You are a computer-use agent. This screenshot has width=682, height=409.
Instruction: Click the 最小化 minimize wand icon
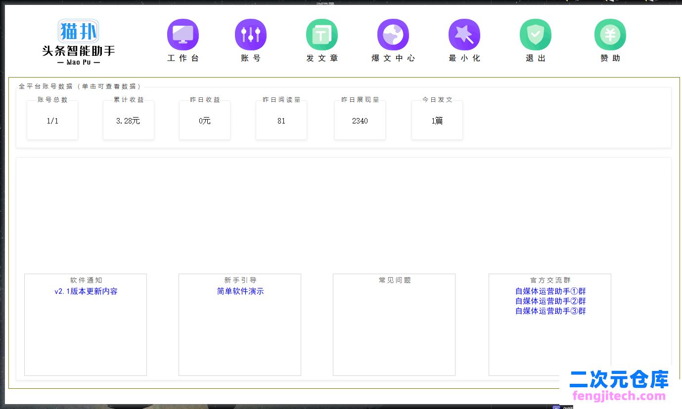464,35
